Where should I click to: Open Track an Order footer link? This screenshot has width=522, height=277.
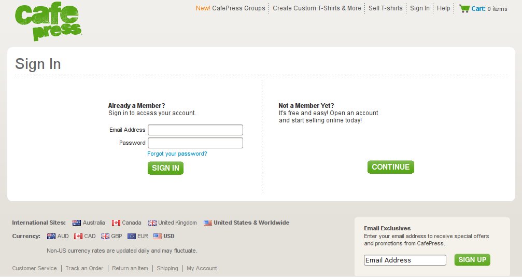84,268
